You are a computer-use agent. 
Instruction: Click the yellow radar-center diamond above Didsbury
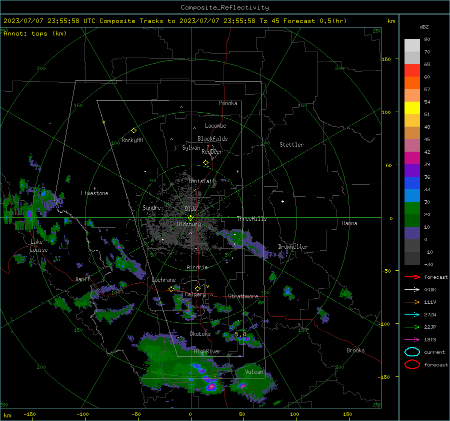[190, 218]
